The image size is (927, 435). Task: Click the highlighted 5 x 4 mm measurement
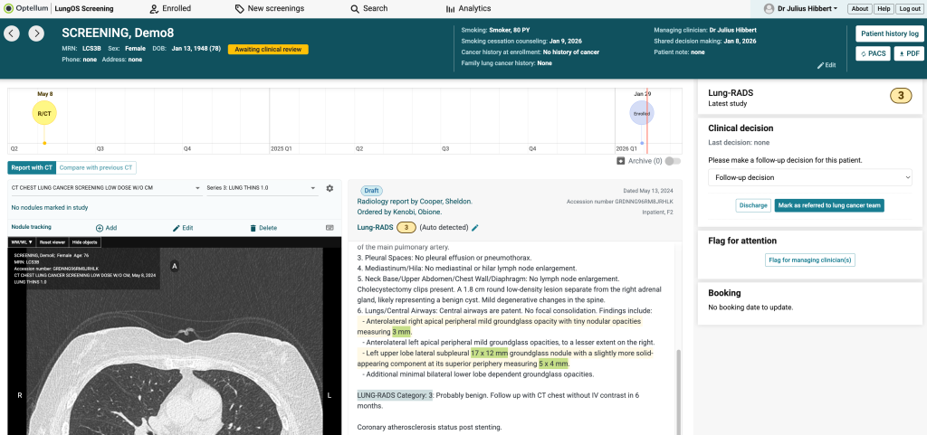(553, 364)
